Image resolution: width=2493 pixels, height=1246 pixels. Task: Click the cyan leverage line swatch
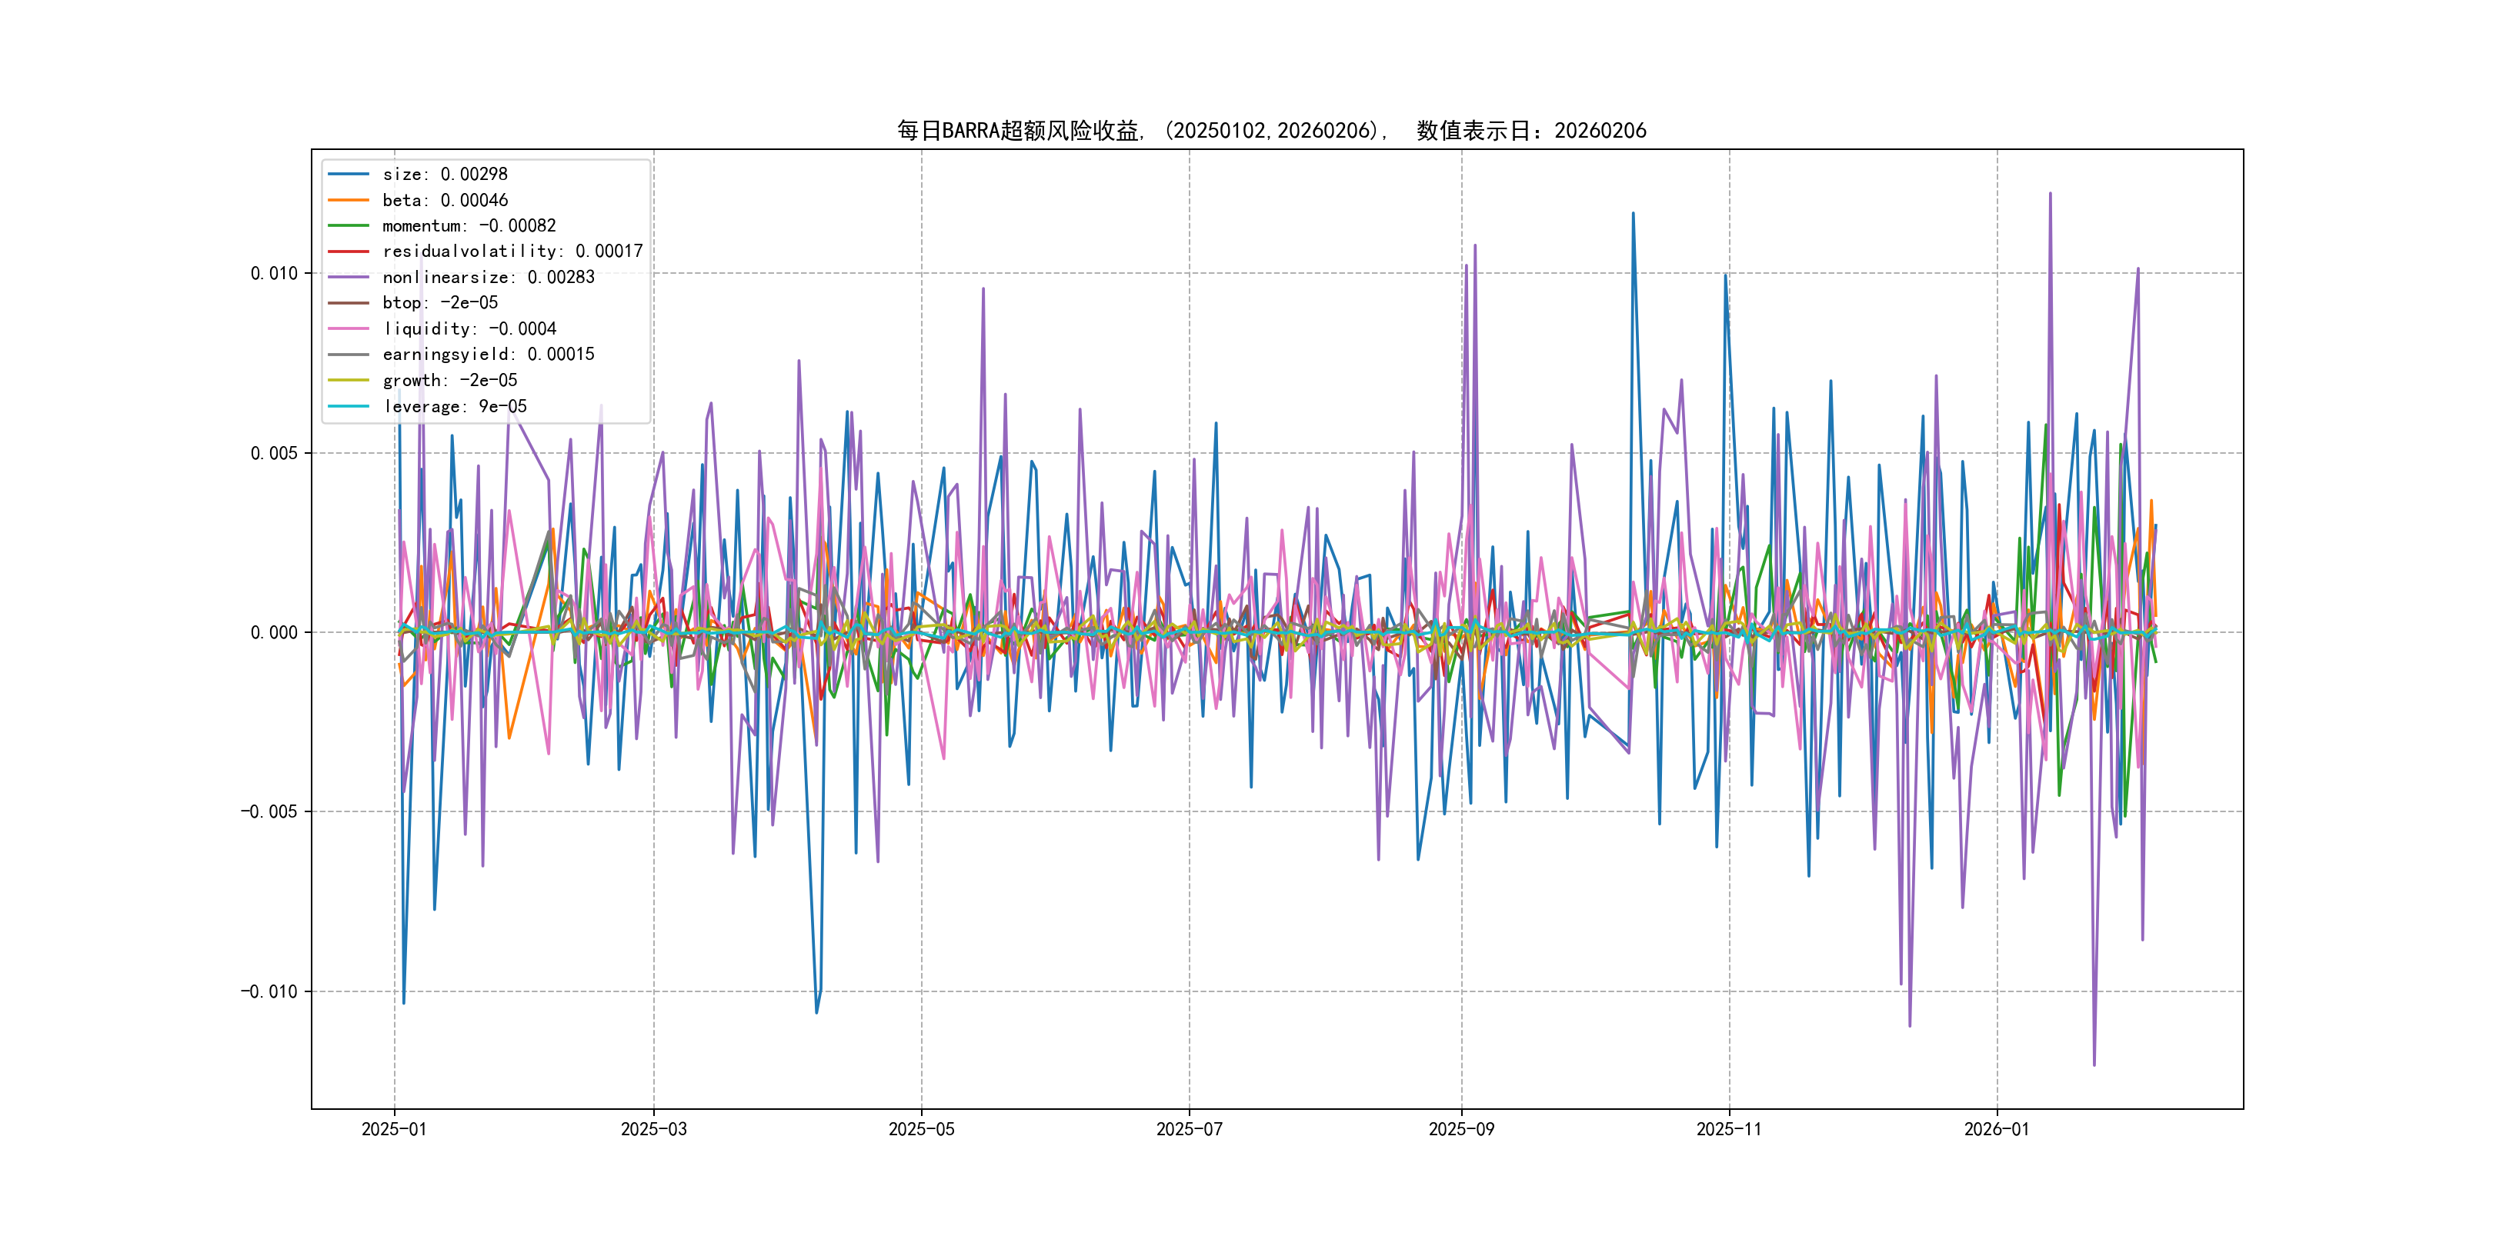click(349, 406)
